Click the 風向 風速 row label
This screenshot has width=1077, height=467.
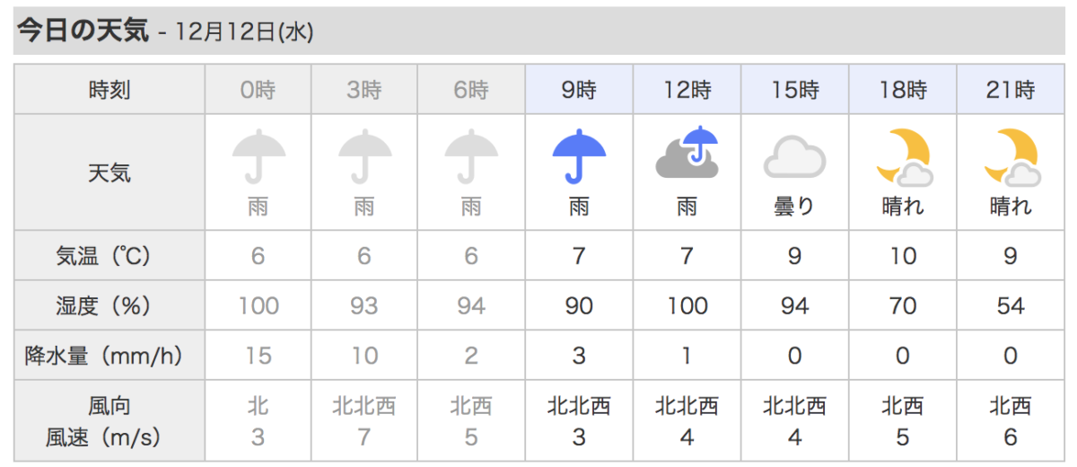pyautogui.click(x=109, y=421)
